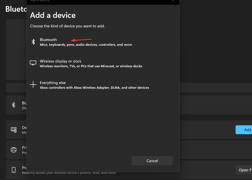This screenshot has height=180, width=252.
Task: Cancel the Add a device dialog
Action: click(152, 161)
